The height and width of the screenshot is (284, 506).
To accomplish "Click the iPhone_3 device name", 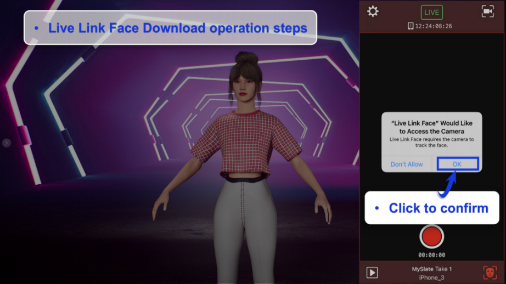I will pos(431,277).
